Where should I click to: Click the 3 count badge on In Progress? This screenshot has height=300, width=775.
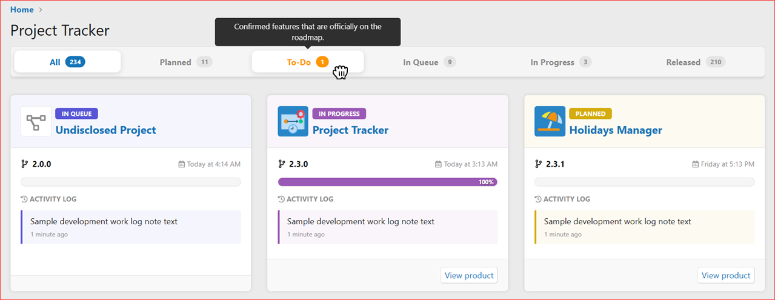click(585, 62)
